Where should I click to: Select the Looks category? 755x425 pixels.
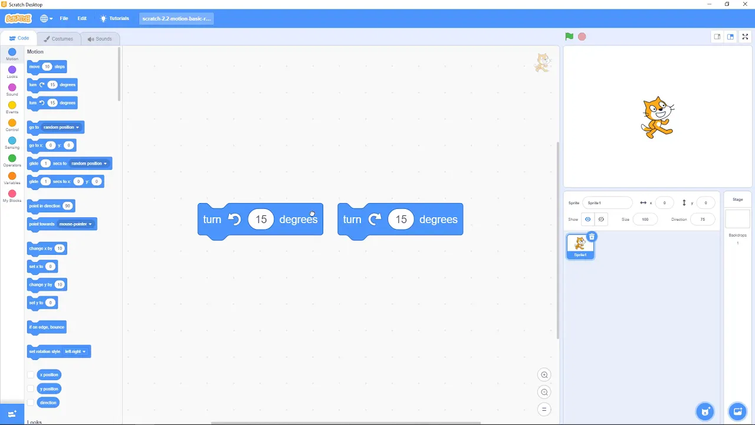point(12,73)
